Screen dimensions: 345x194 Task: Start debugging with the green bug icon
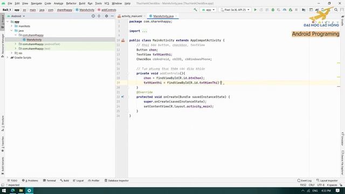point(273,10)
